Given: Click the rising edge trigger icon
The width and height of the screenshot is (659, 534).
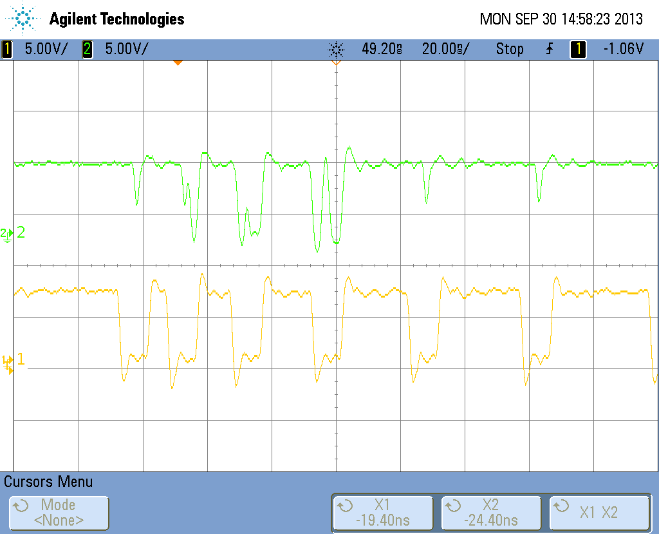Looking at the screenshot, I should pyautogui.click(x=550, y=49).
